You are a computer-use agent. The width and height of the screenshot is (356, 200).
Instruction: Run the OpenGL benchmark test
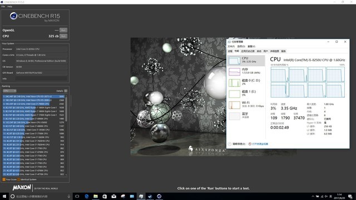pos(63,30)
